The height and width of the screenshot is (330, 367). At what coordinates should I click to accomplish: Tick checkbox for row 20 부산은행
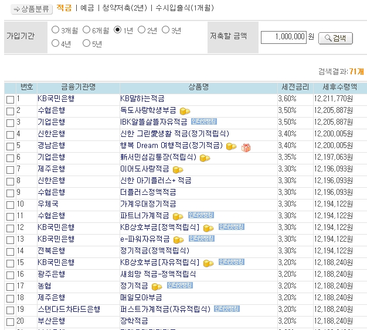tap(11, 322)
